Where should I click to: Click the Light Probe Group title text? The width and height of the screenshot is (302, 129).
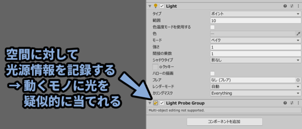pyautogui.click(x=185, y=103)
